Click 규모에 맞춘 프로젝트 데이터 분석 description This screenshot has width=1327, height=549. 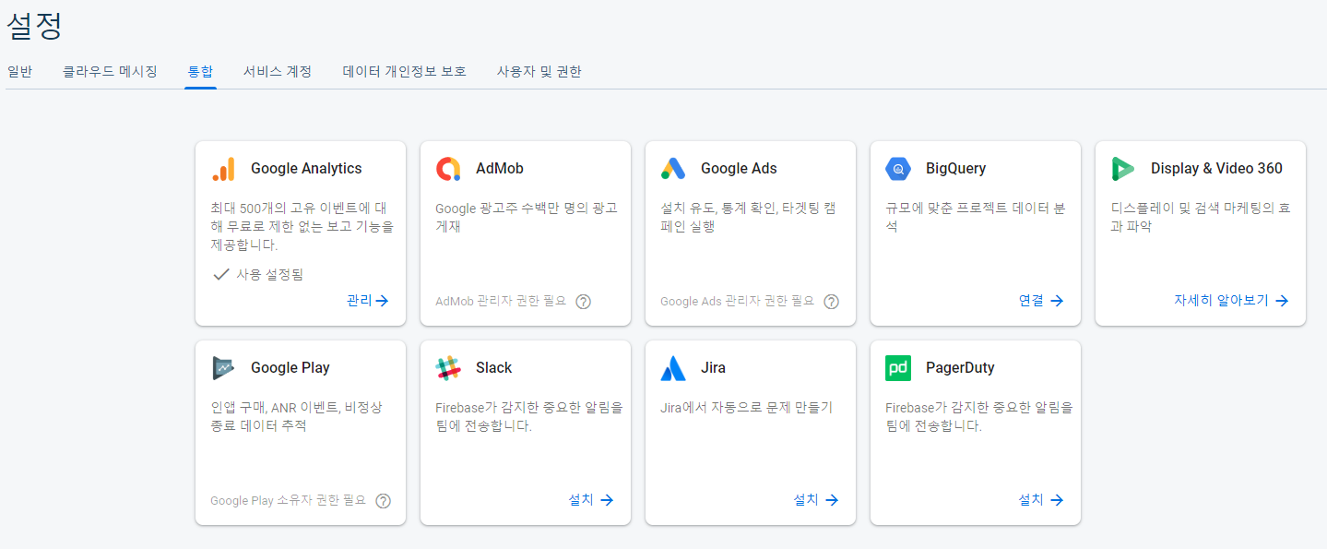click(x=976, y=217)
